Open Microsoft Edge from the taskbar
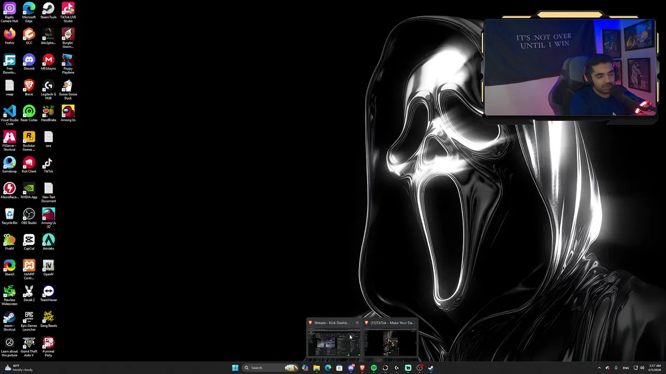666x374 pixels. (x=328, y=368)
